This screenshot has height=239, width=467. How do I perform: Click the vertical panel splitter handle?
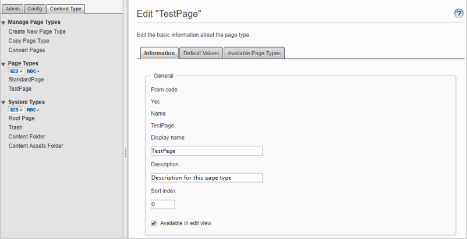pos(126,153)
